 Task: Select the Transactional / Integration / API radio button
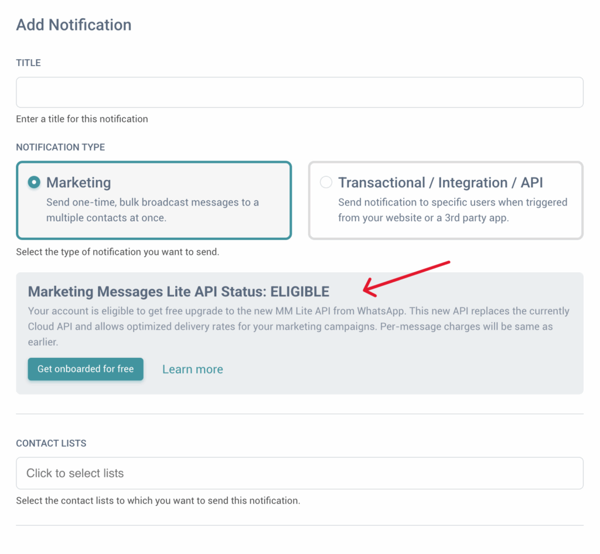pyautogui.click(x=326, y=182)
